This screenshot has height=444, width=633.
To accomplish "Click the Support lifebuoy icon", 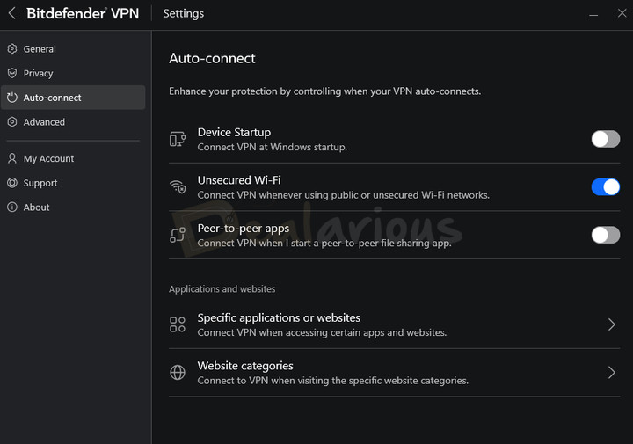I will pyautogui.click(x=12, y=183).
